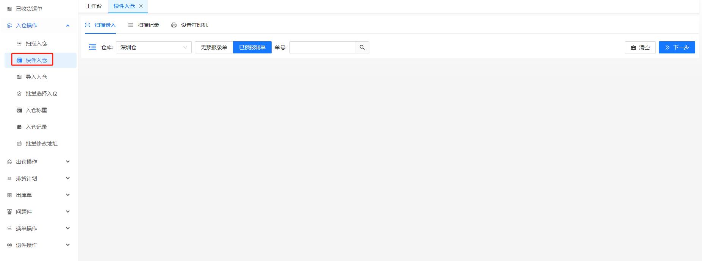The width and height of the screenshot is (702, 261).
Task: Click the 单号 input field
Action: [322, 47]
